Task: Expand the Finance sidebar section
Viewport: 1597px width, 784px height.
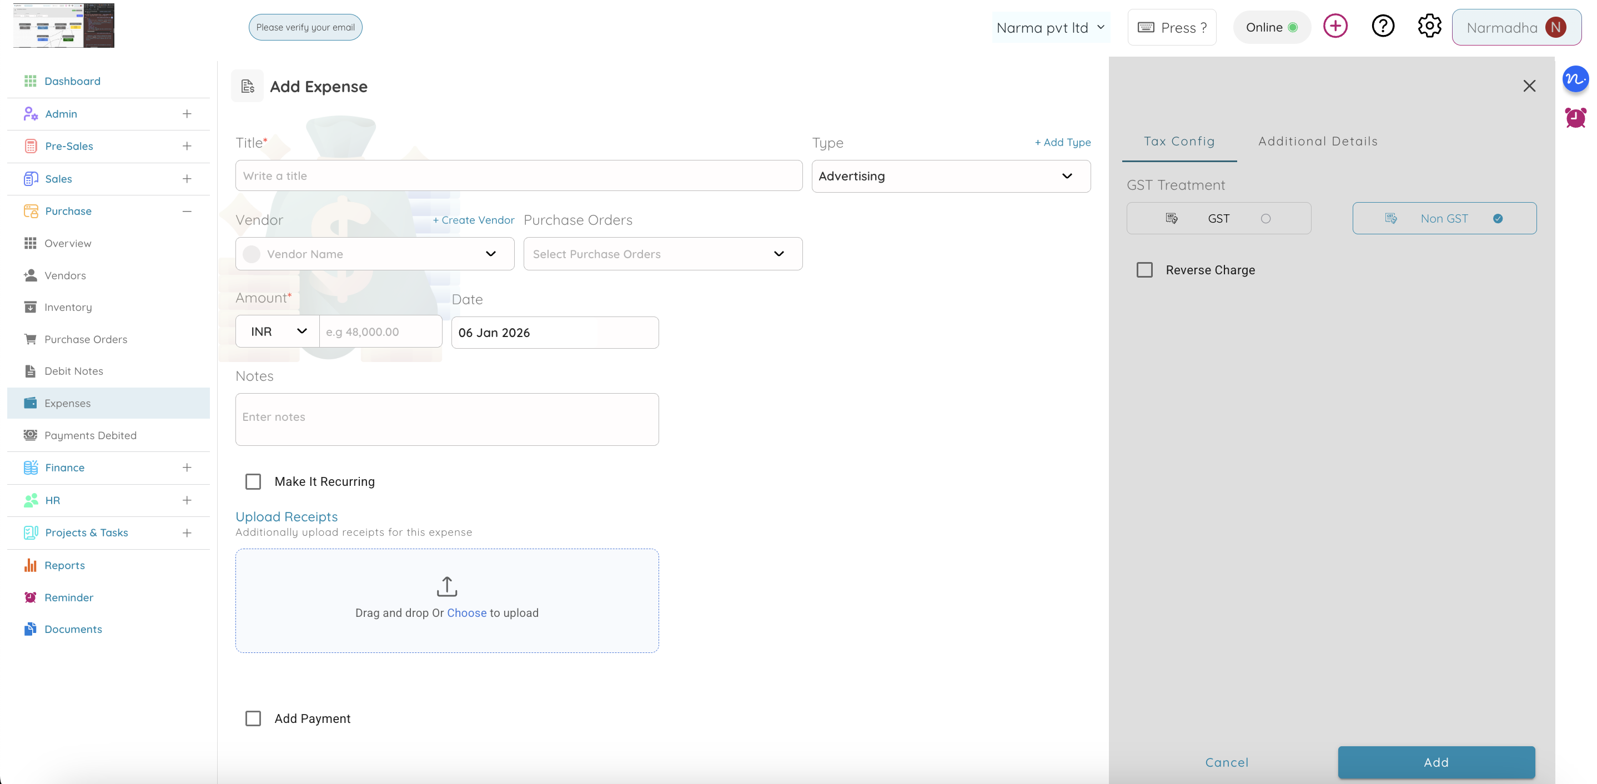Action: (x=187, y=468)
